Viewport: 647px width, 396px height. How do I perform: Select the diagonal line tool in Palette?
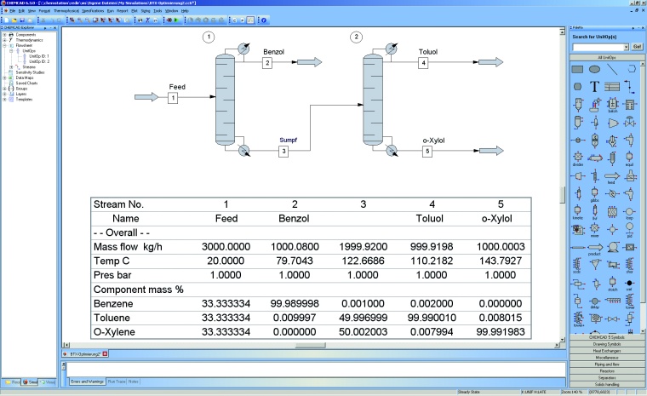point(612,69)
